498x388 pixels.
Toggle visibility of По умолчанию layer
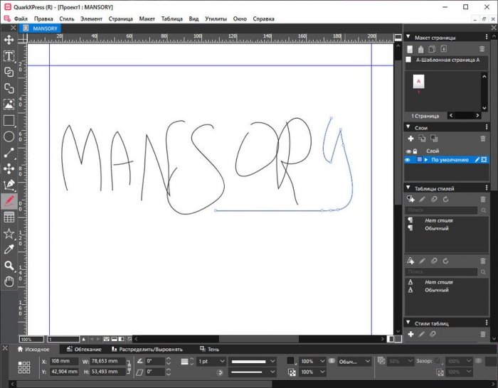point(408,160)
